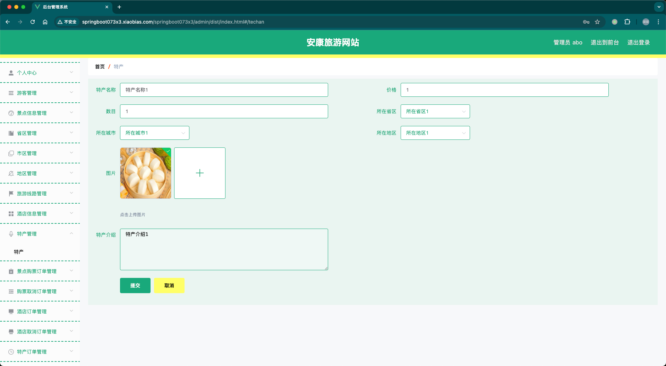This screenshot has height=366, width=666.
Task: Click the 特产管理 microphone icon
Action: coord(11,234)
